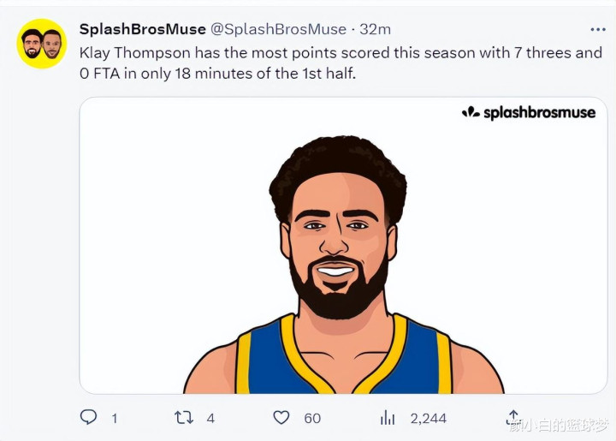Screen dimensions: 616x441
Task: Click the retweet arrows icon
Action: coord(184,417)
